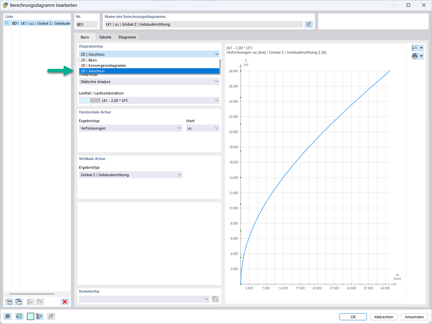Click the 'Kommentar' label
Screen dimensions: 432x324
point(89,291)
